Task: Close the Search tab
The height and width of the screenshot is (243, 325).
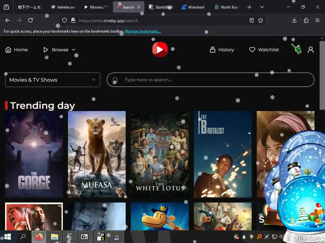Action: (139, 7)
